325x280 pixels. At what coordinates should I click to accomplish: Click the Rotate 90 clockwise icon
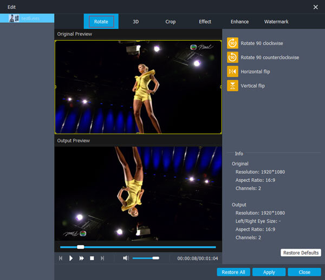tap(232, 43)
